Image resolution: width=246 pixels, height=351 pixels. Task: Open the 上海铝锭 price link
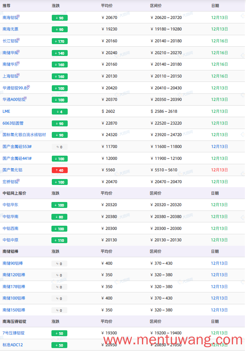point(10,76)
